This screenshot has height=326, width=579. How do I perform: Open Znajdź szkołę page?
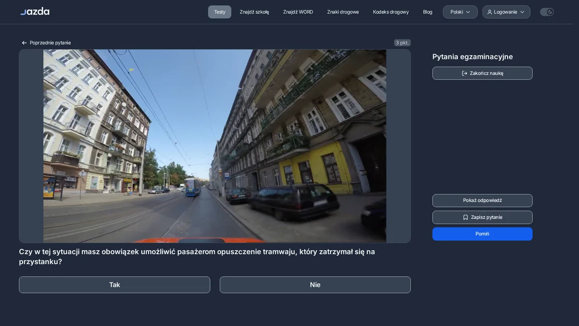pos(254,12)
